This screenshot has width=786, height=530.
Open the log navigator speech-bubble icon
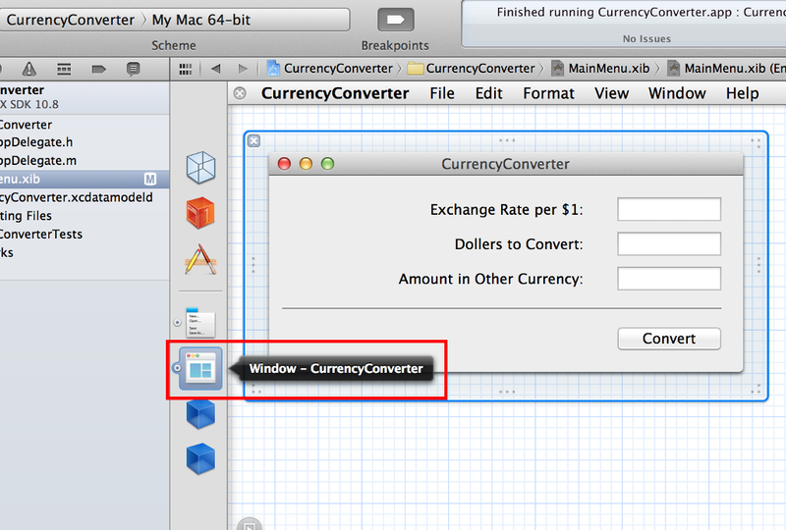click(133, 70)
